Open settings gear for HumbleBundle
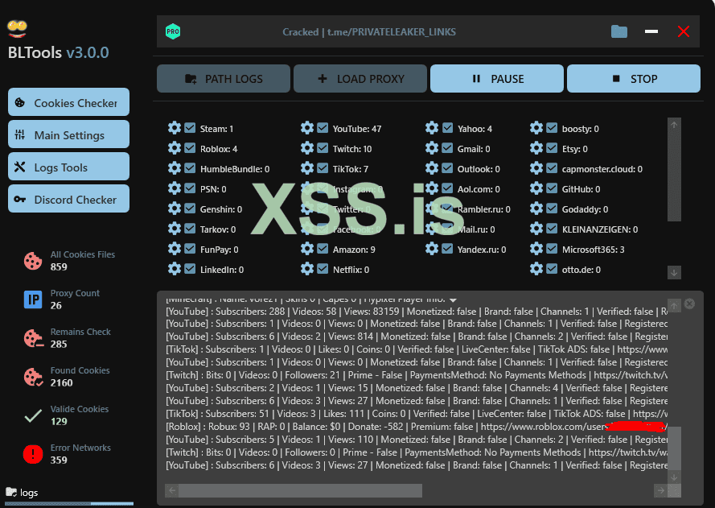 pyautogui.click(x=175, y=168)
